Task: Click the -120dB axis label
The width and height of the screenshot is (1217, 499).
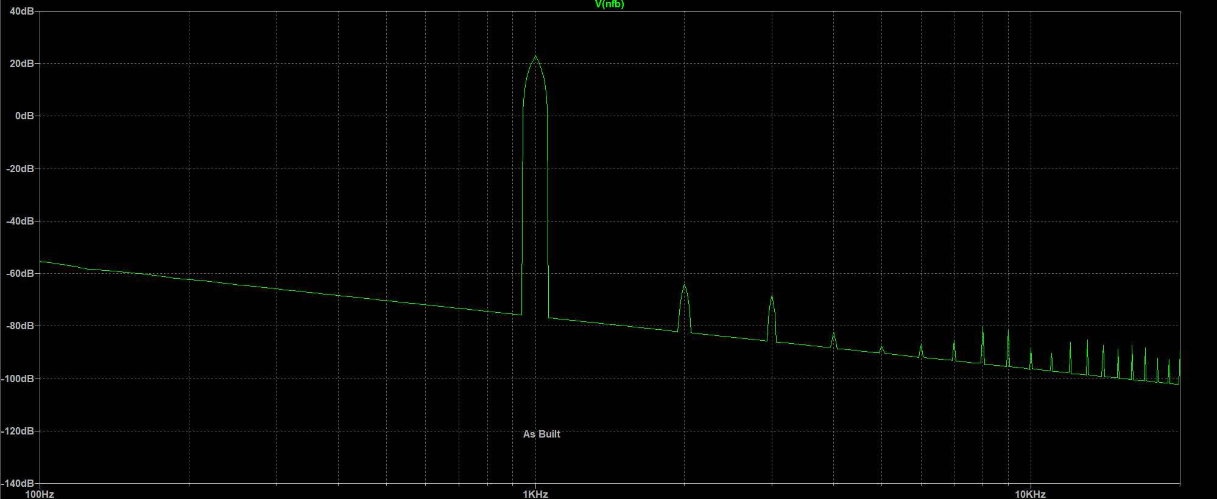Action: (18, 431)
